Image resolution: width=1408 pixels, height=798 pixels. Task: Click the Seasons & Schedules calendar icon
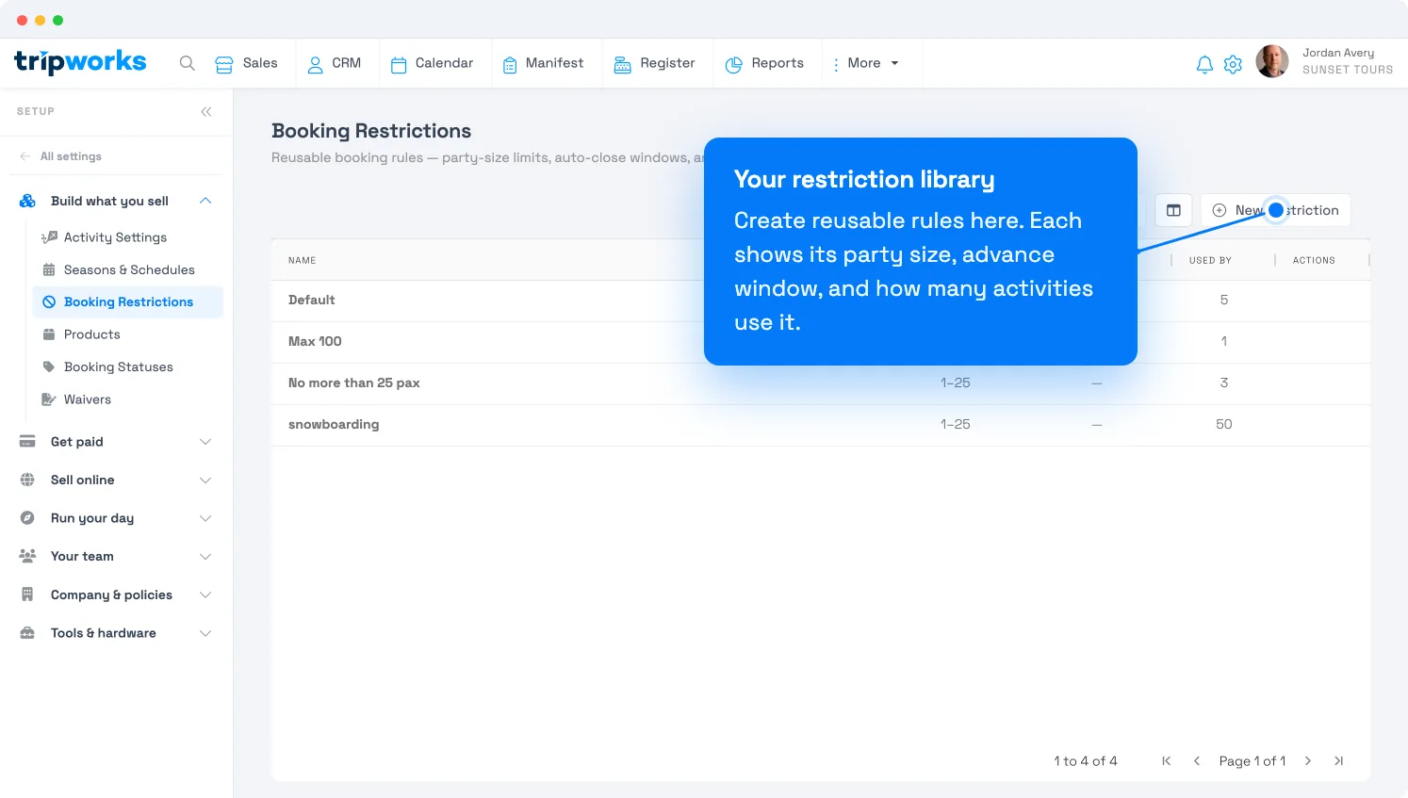[x=49, y=269]
